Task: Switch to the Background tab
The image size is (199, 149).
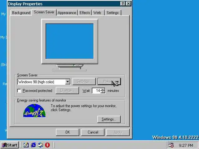Action: tap(21, 13)
